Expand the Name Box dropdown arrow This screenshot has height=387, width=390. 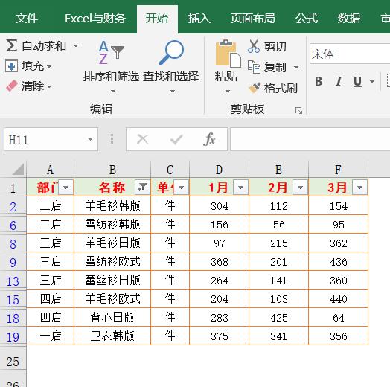pos(91,139)
